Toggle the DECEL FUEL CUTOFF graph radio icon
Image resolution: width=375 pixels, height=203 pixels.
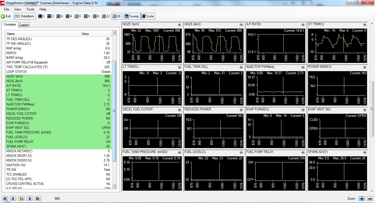(179, 110)
